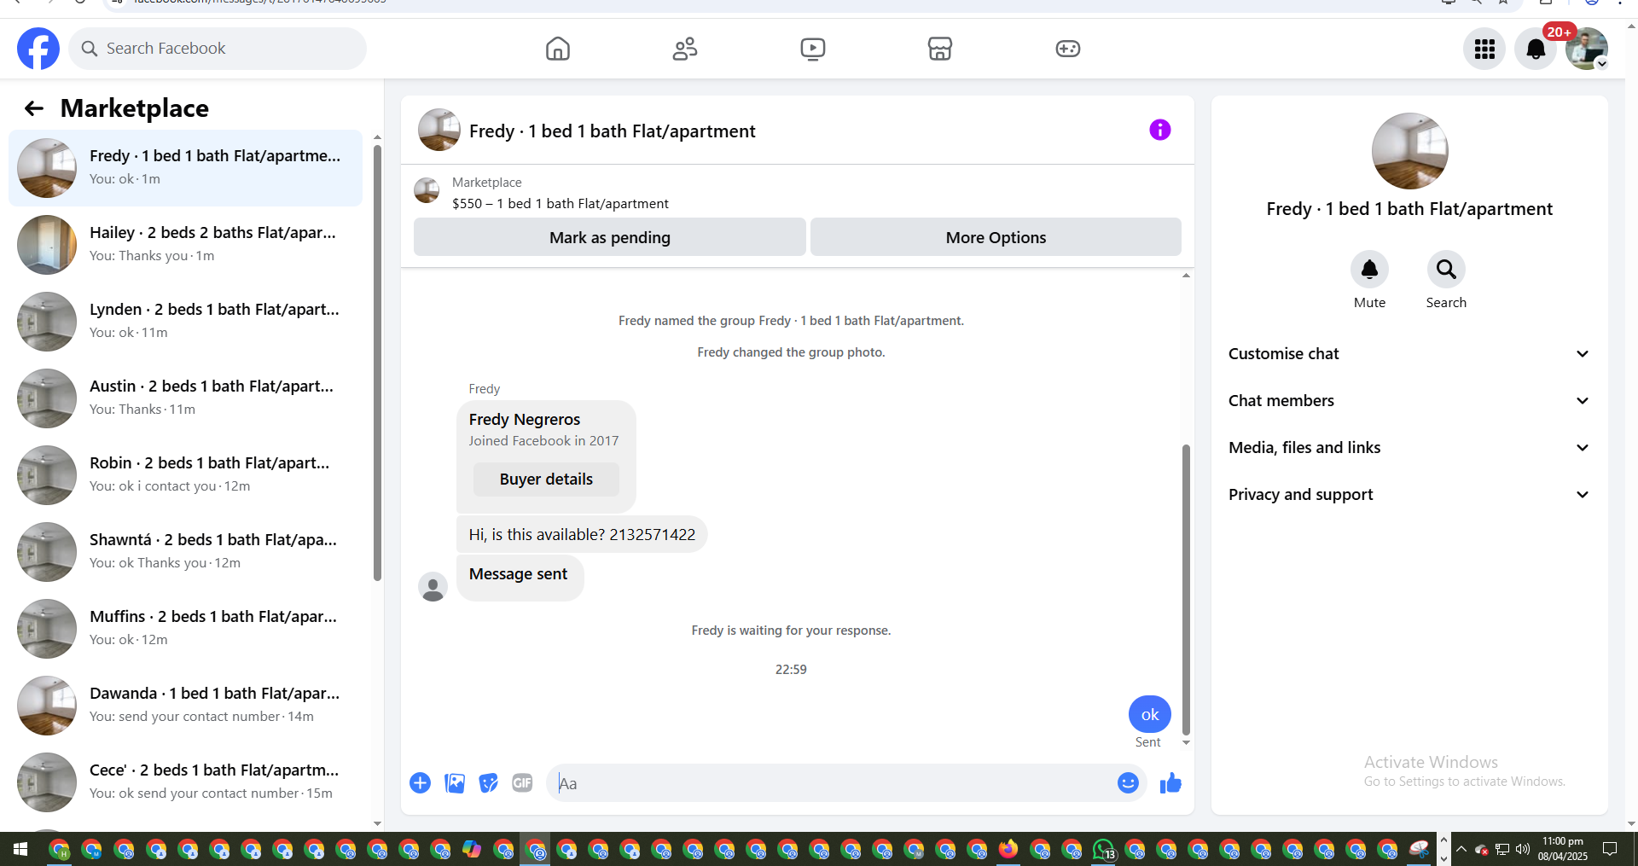
Task: Click the volume icon in system tray
Action: pos(1523,849)
